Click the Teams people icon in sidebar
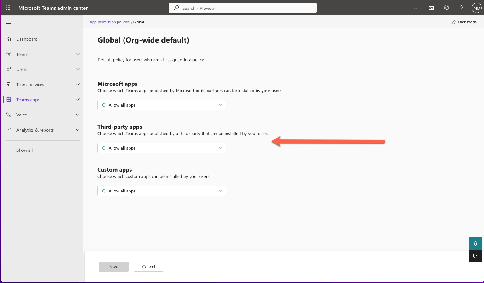Screen dimensions: 484x283 (9, 54)
